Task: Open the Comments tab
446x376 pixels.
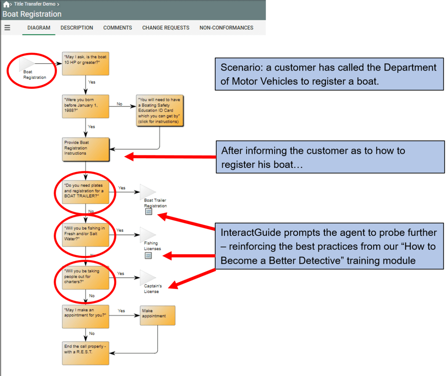Action: tap(117, 28)
